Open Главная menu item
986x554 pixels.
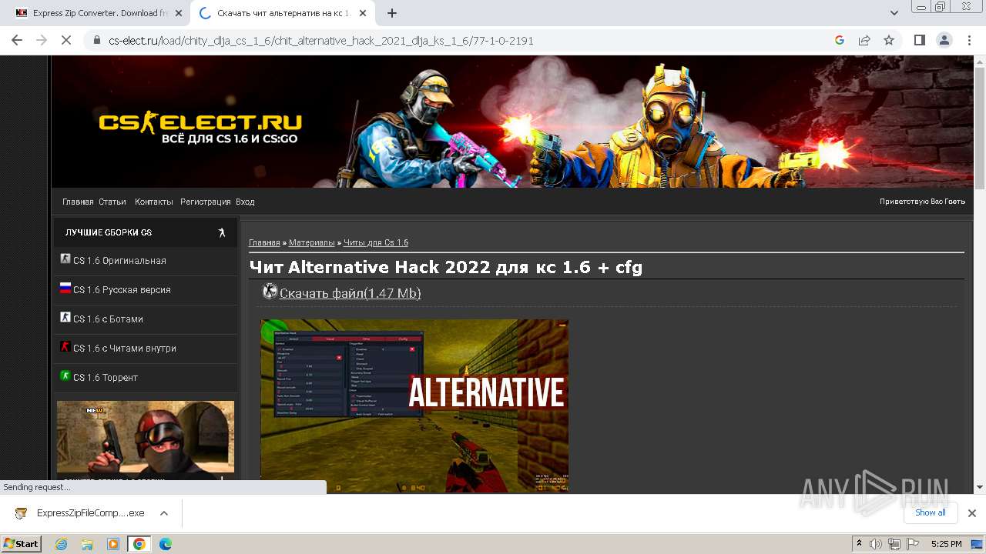click(78, 202)
